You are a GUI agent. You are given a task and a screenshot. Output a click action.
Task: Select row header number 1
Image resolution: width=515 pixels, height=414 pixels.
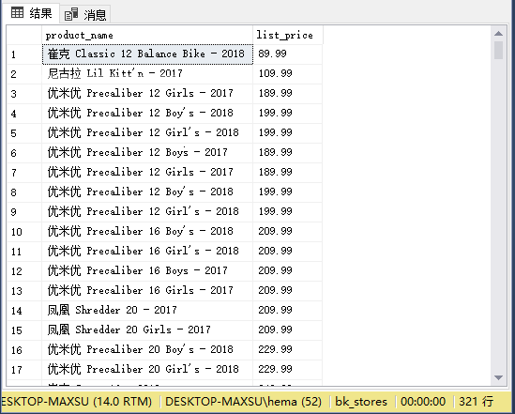click(24, 54)
